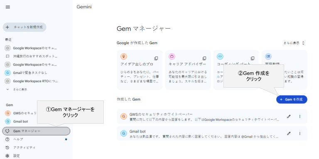Expand Google Gems with さらに表示 toggle
Image resolution: width=319 pixels, height=159 pixels.
[x=294, y=43]
